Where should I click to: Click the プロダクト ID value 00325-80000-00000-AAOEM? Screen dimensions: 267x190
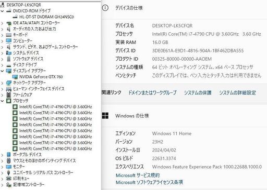(x=182, y=59)
